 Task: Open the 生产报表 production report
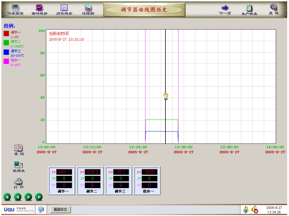click(x=249, y=8)
